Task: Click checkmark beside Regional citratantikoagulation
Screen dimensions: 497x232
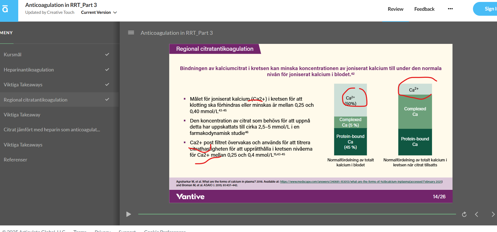Action: pos(107,99)
